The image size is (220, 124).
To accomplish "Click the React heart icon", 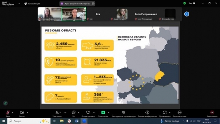I will click(x=88, y=113).
